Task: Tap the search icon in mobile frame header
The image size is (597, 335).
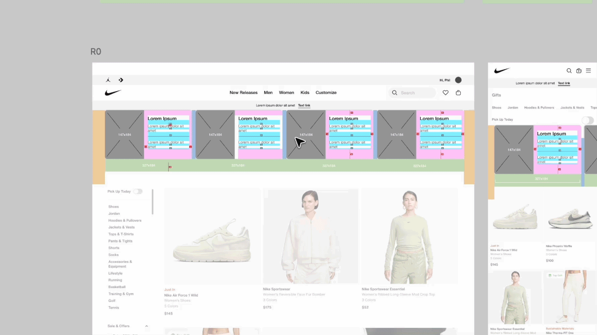Action: (x=569, y=71)
